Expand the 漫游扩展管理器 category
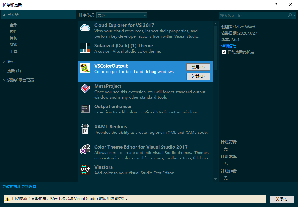 tap(4, 80)
